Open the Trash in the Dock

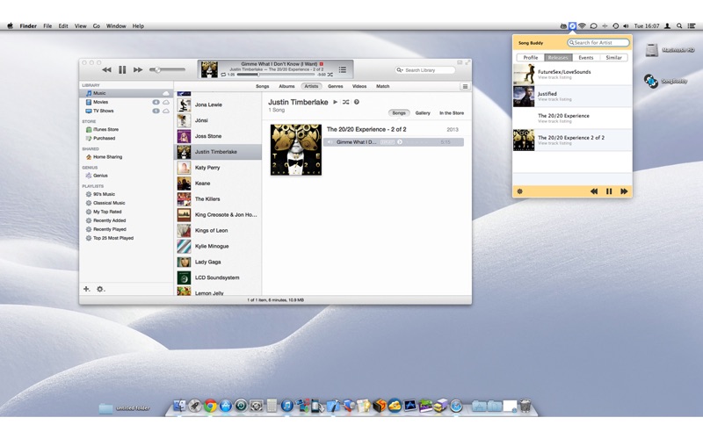point(525,406)
